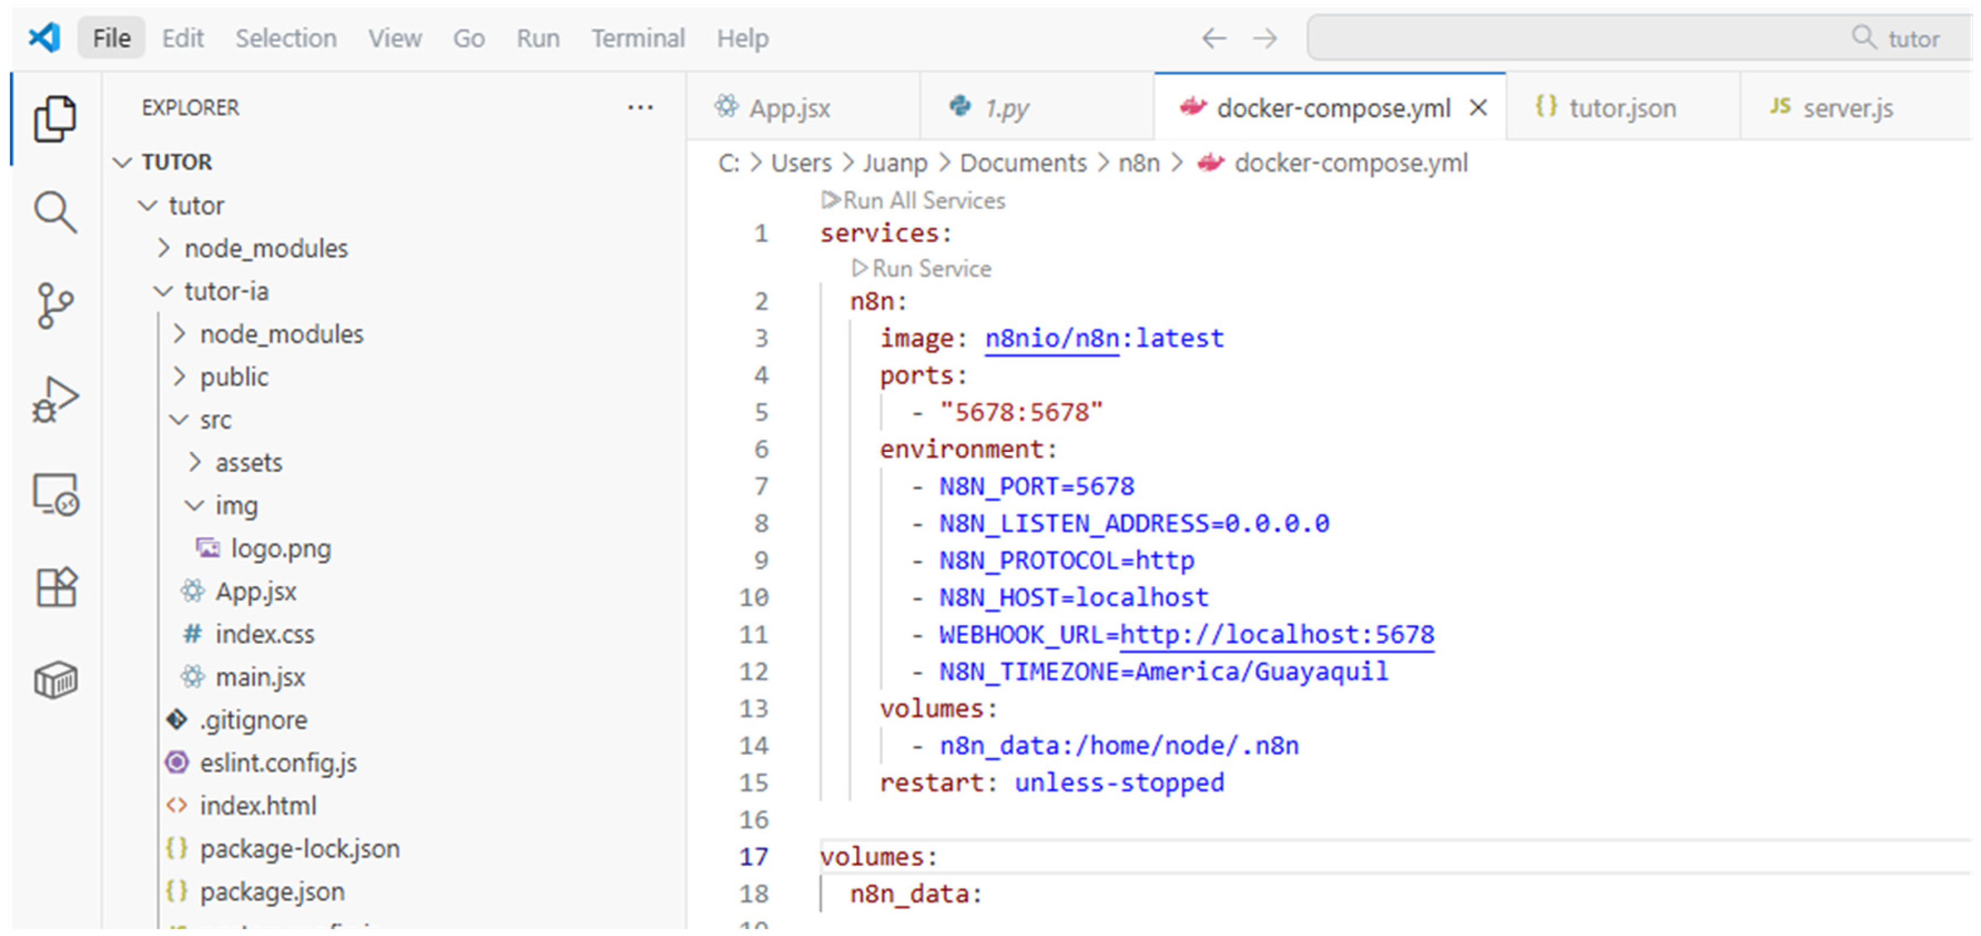The height and width of the screenshot is (936, 1981).
Task: Open Remote Explorer icon in activity bar
Action: 55,494
